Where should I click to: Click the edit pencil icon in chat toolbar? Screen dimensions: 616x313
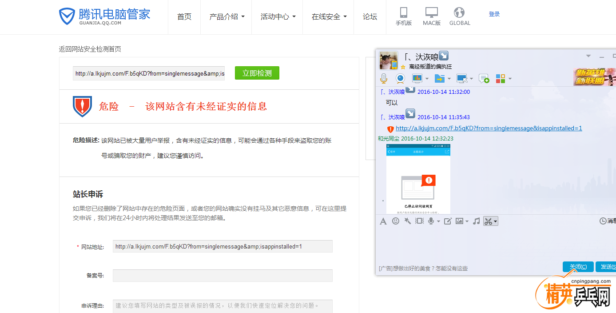tap(448, 221)
